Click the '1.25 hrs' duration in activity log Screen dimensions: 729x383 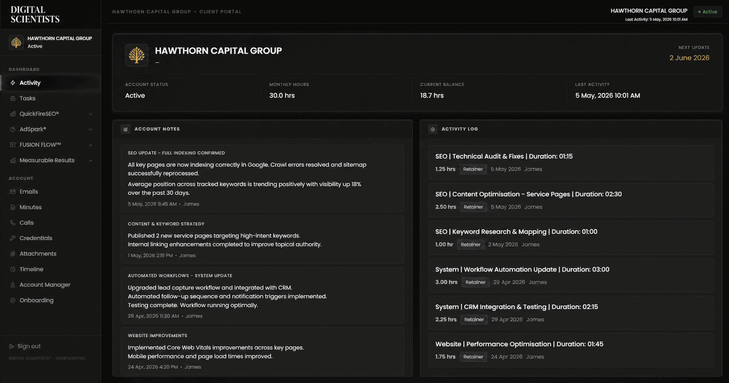445,169
